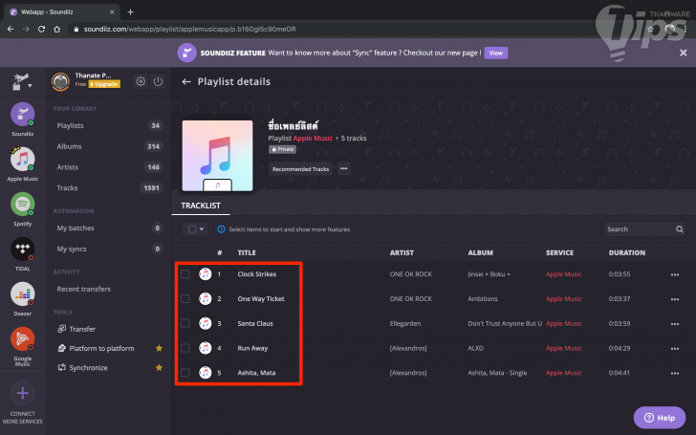
Task: Tick checkbox for Run Away
Action: [185, 348]
